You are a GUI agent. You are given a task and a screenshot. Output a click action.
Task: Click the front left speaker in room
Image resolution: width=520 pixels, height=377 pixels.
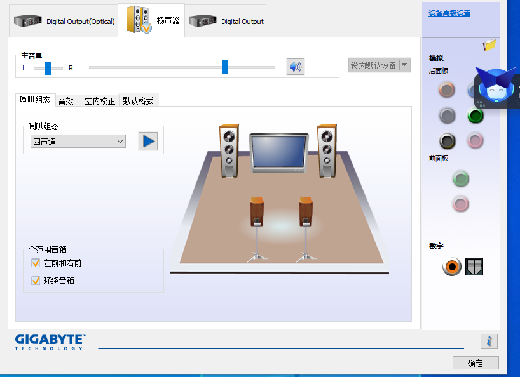tap(229, 150)
